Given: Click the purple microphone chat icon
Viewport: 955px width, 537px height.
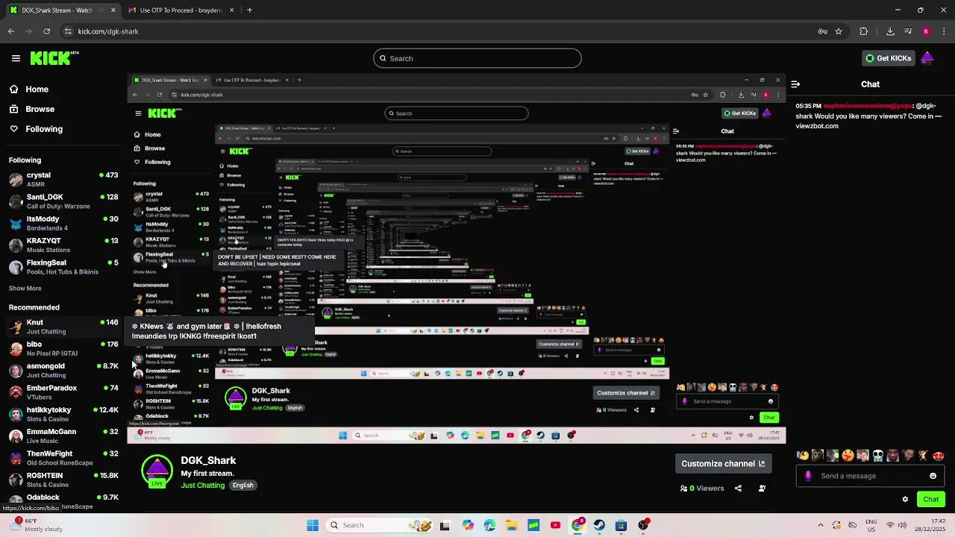Looking at the screenshot, I should (x=808, y=476).
